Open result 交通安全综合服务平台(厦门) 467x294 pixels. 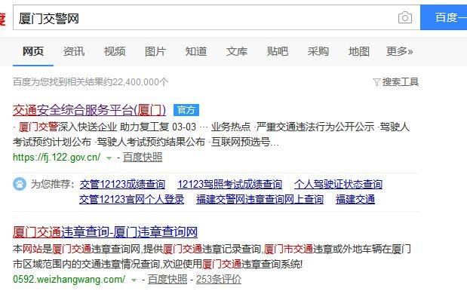coord(89,110)
